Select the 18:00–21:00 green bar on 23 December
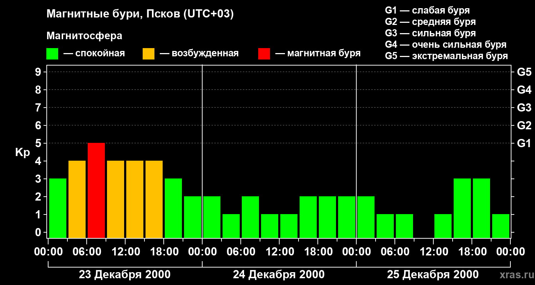 [x=173, y=208]
